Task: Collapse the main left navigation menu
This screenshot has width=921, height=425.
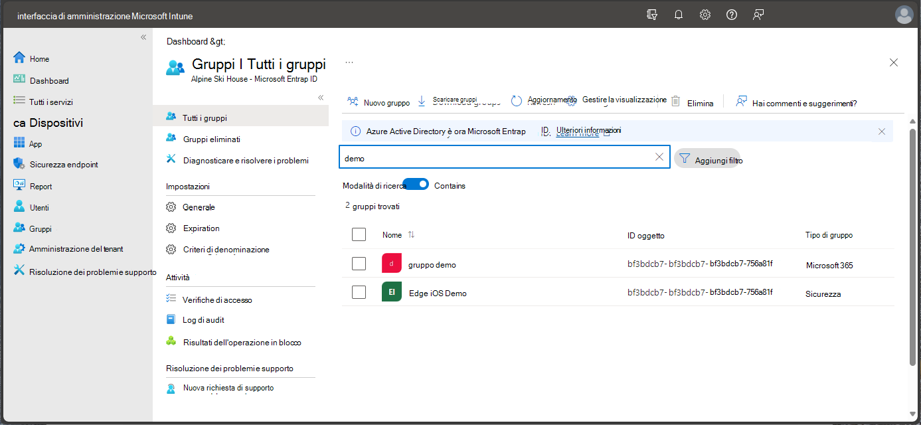Action: coord(143,37)
